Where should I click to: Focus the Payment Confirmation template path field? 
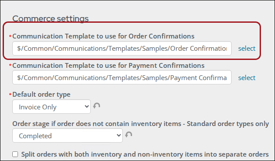tap(122, 77)
